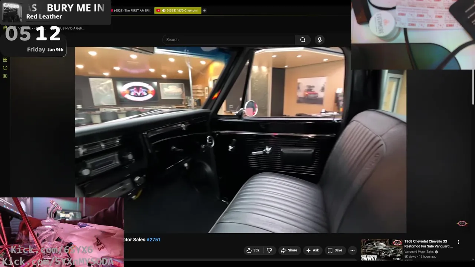Open the settings gear sidebar icon
Viewport: 475px width, 267px height.
(x=5, y=76)
